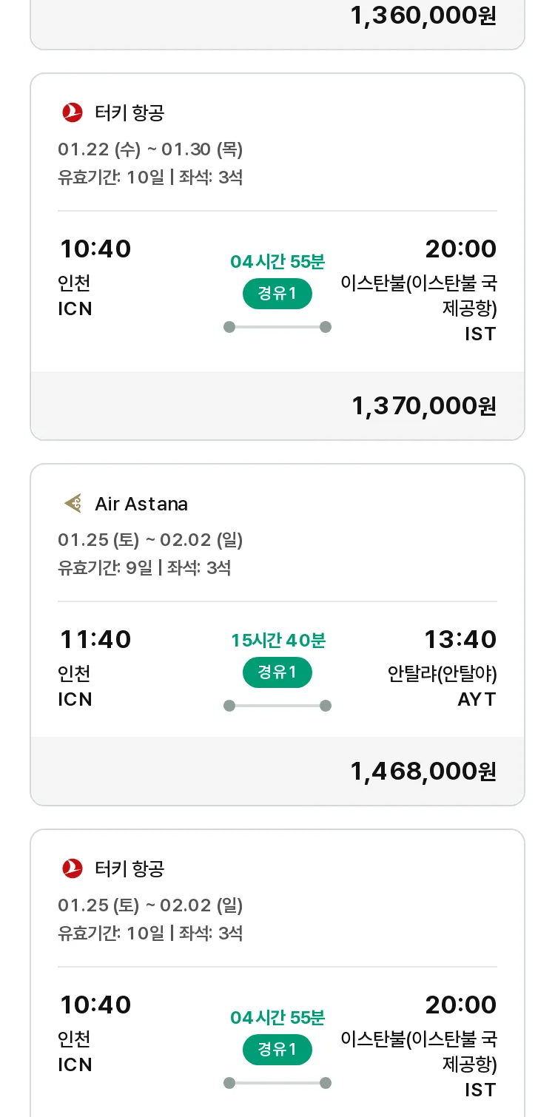This screenshot has width=555, height=1117.
Task: Tap 경유1 badge on 1,370,000원 flight
Action: (x=277, y=294)
